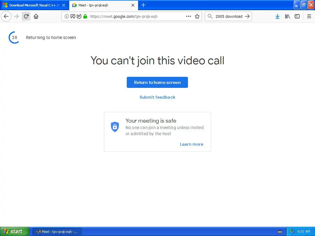315x236 pixels.
Task: Select the Meet - tpv-prqk-eqh tab
Action: (x=103, y=5)
